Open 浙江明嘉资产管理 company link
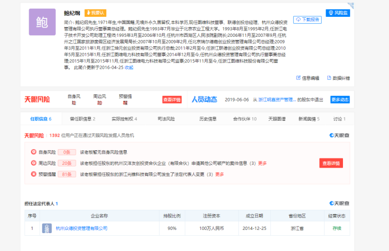Viewport: 389px width, 251px height. coord(277,100)
